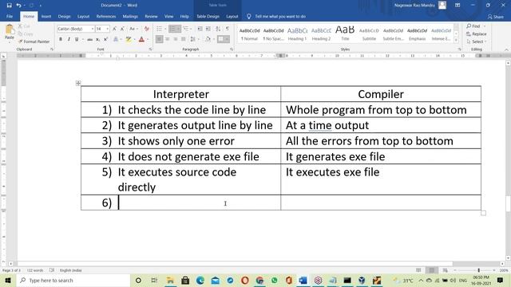
Task: Toggle Underline formatting
Action: (x=77, y=39)
